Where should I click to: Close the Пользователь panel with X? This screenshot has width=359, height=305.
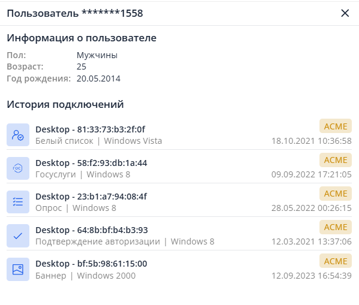(345, 13)
